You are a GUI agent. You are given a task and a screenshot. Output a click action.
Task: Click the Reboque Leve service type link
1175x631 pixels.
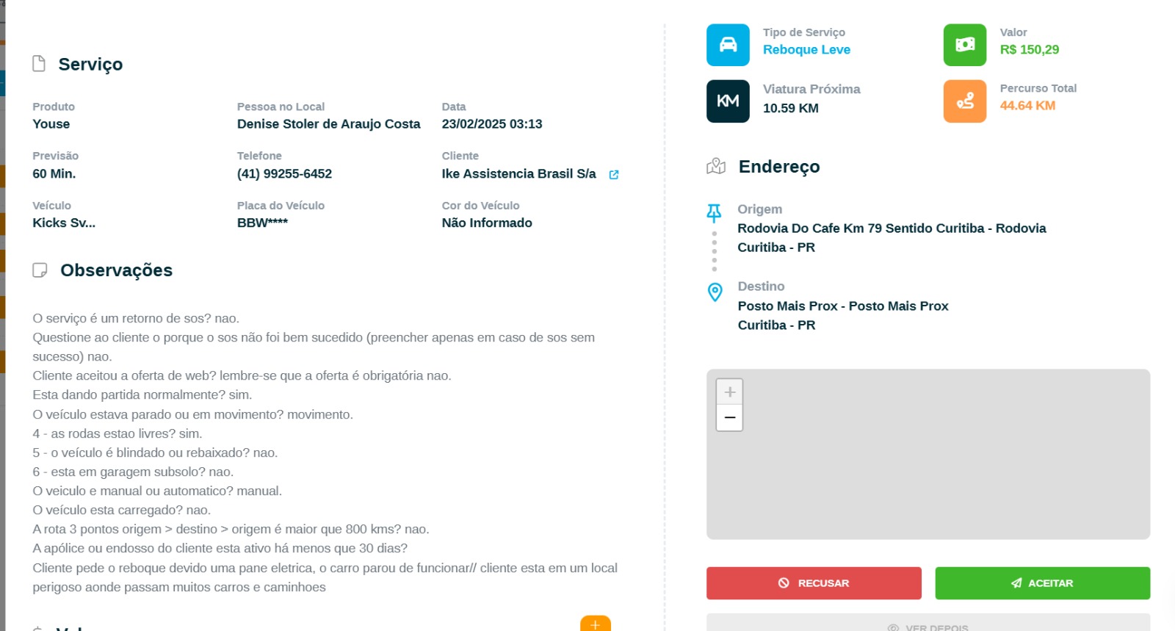point(806,50)
